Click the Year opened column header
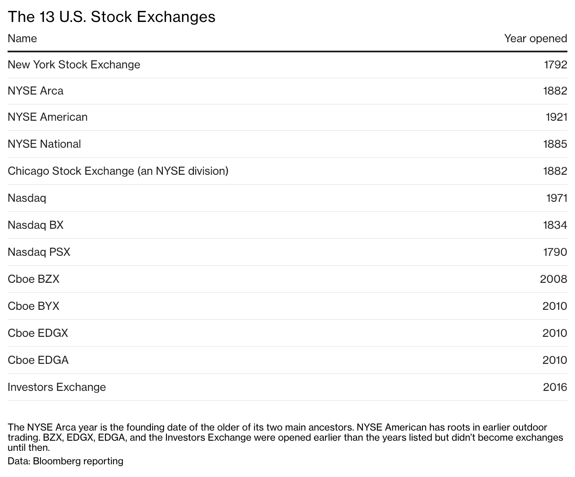The width and height of the screenshot is (575, 477). [535, 38]
